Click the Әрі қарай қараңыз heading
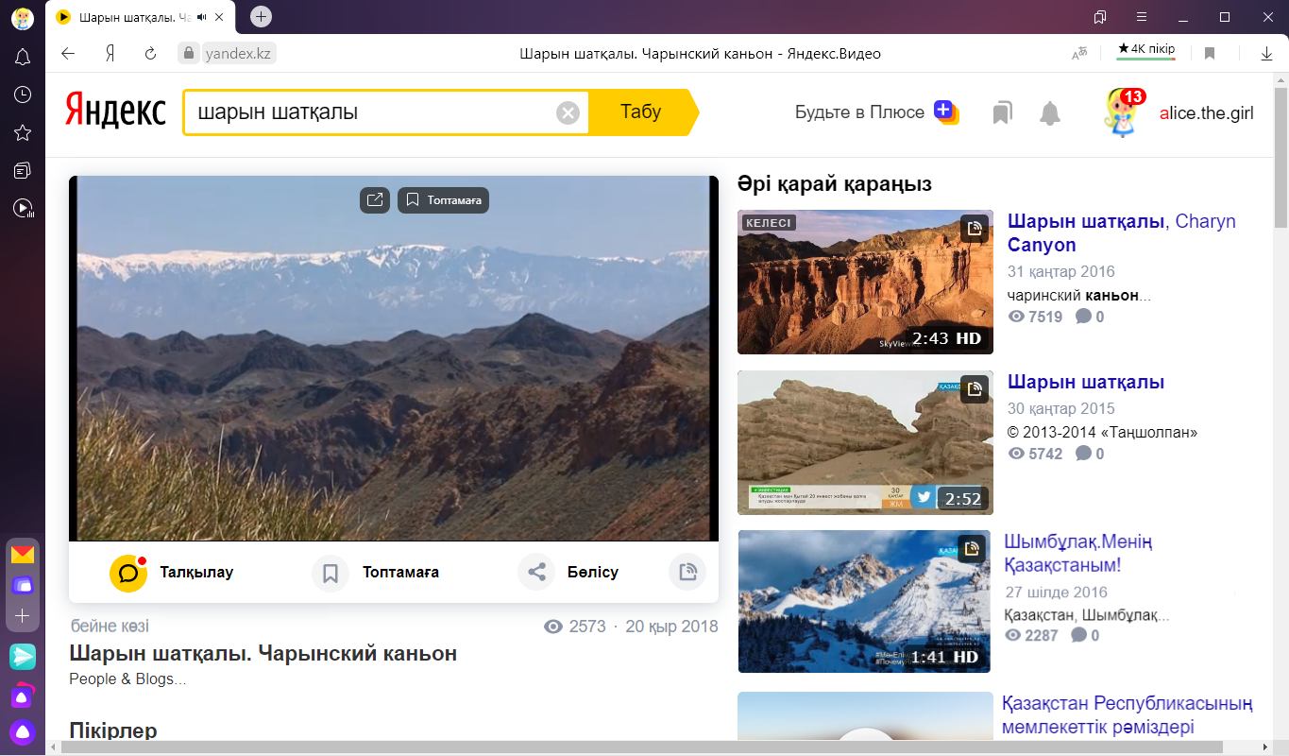 pyautogui.click(x=835, y=183)
